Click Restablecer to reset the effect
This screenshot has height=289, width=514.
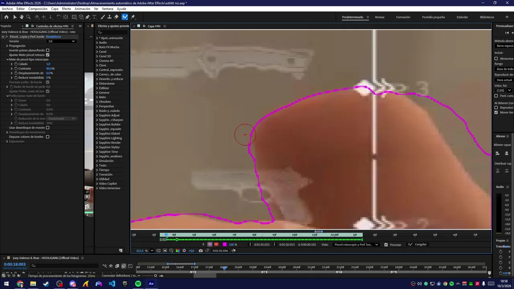(53, 37)
